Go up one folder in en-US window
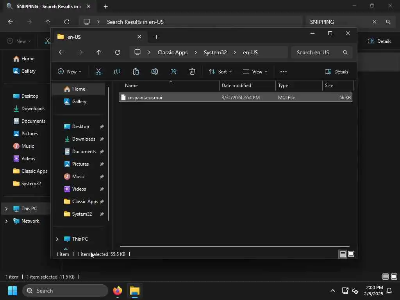This screenshot has height=300, width=400. point(98,52)
